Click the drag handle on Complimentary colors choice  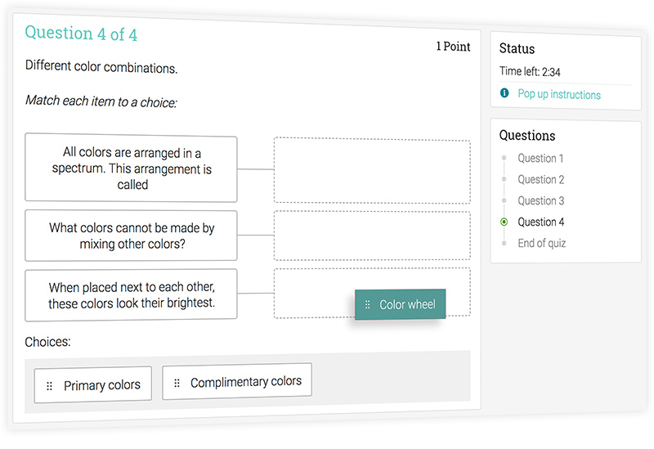177,383
